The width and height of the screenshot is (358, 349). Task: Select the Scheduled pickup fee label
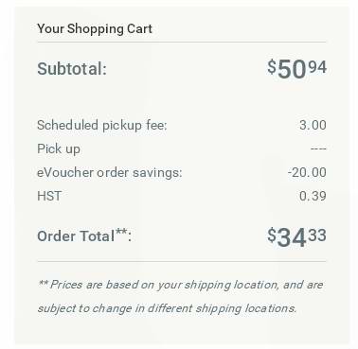tap(101, 125)
